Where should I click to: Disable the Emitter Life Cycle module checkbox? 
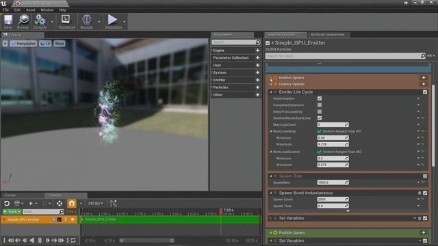(425, 92)
